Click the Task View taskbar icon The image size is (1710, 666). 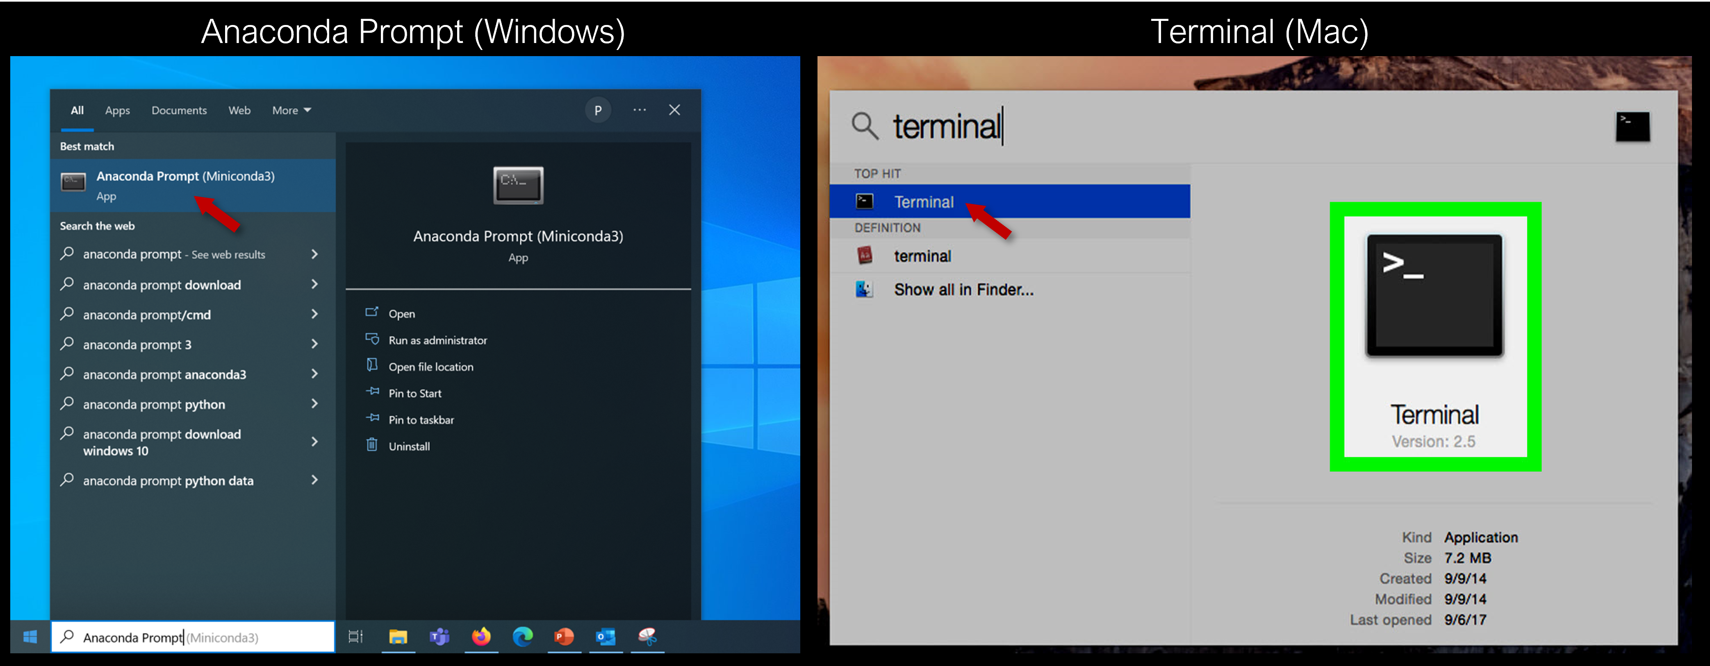pyautogui.click(x=356, y=637)
